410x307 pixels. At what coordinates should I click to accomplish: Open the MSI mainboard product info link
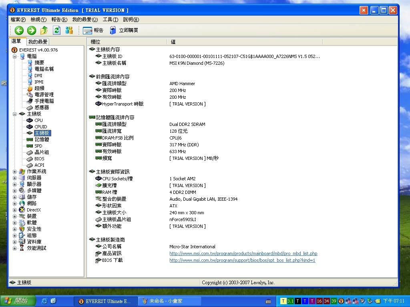click(x=243, y=253)
